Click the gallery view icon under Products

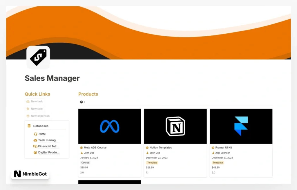[x=81, y=102]
